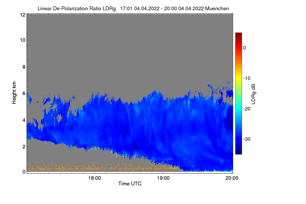This screenshot has height=204, width=306.
Task: Click the station name 'Muenchen' in title
Action: point(217,8)
